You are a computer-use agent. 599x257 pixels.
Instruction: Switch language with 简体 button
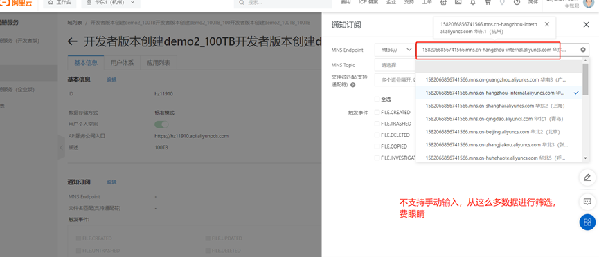533,2
